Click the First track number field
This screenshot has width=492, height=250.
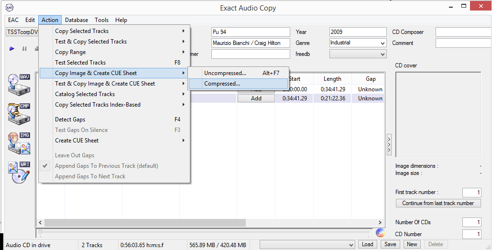click(471, 192)
